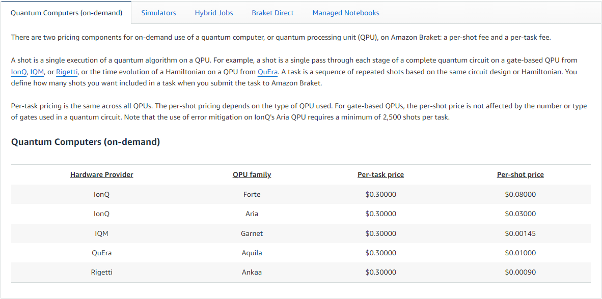
Task: Select the Forte cell in the table
Action: tap(252, 194)
